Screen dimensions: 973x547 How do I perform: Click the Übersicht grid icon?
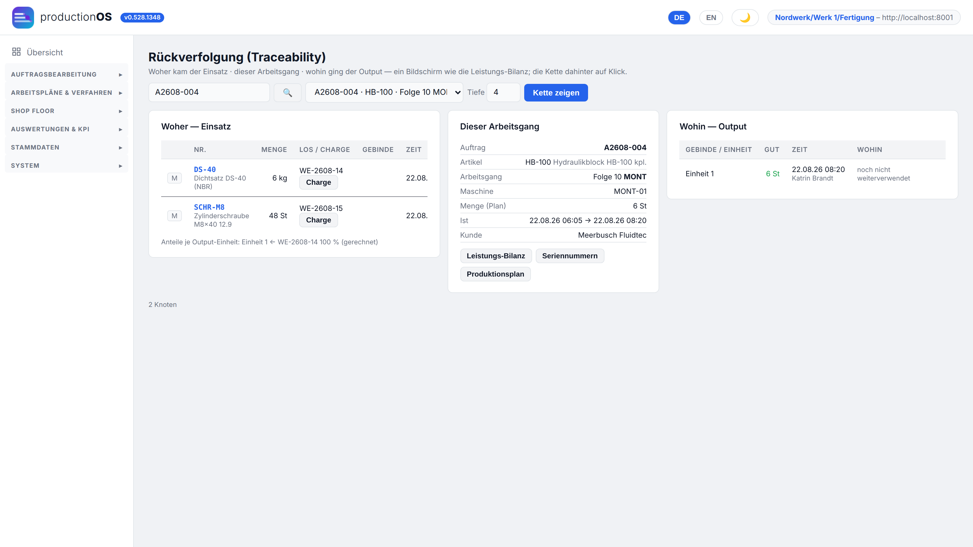pos(16,52)
